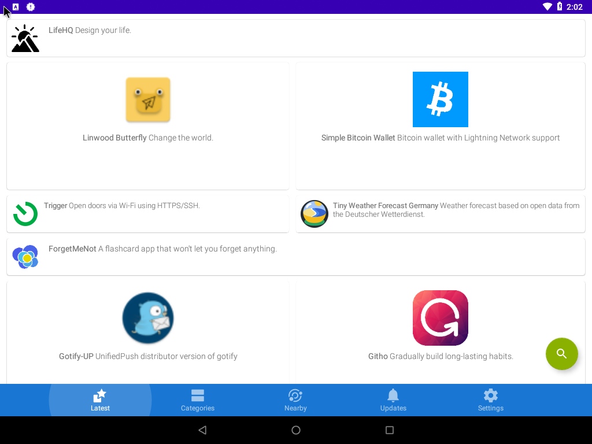Click 'Githo Gradually build long-lasting habits.' text
Viewport: 592px width, 444px height.
pos(441,356)
